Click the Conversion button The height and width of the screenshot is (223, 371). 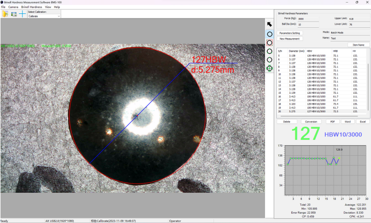coord(311,121)
